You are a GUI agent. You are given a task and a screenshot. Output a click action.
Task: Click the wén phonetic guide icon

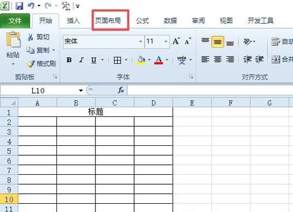pos(182,60)
